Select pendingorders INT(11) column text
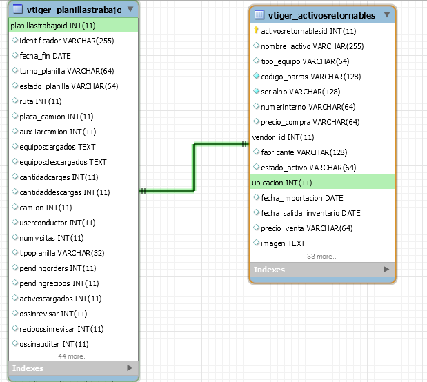 (58, 268)
